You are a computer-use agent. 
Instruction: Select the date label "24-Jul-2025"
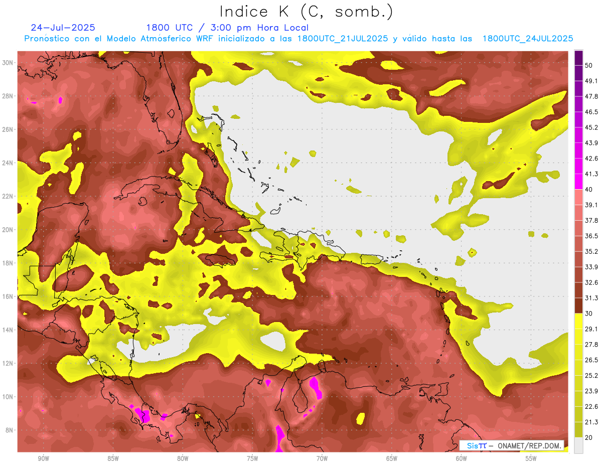click(63, 28)
